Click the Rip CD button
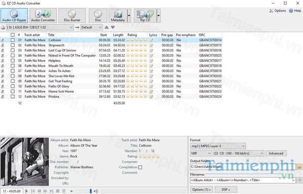Image resolution: width=303 pixels, height=194 pixels. pyautogui.click(x=145, y=16)
